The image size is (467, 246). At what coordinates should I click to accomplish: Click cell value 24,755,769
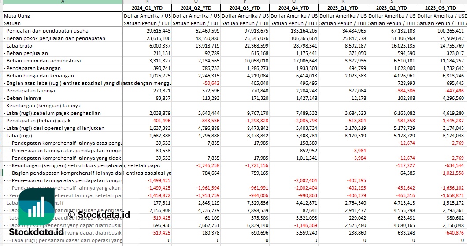click(452, 46)
